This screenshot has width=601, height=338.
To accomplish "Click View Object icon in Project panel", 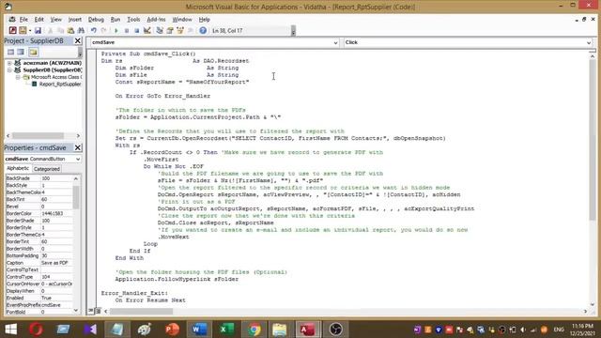I will coord(21,52).
